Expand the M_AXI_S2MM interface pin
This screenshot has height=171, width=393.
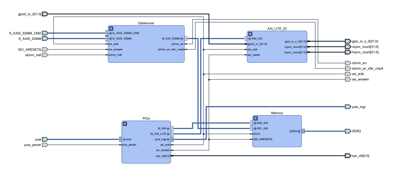[182, 39]
